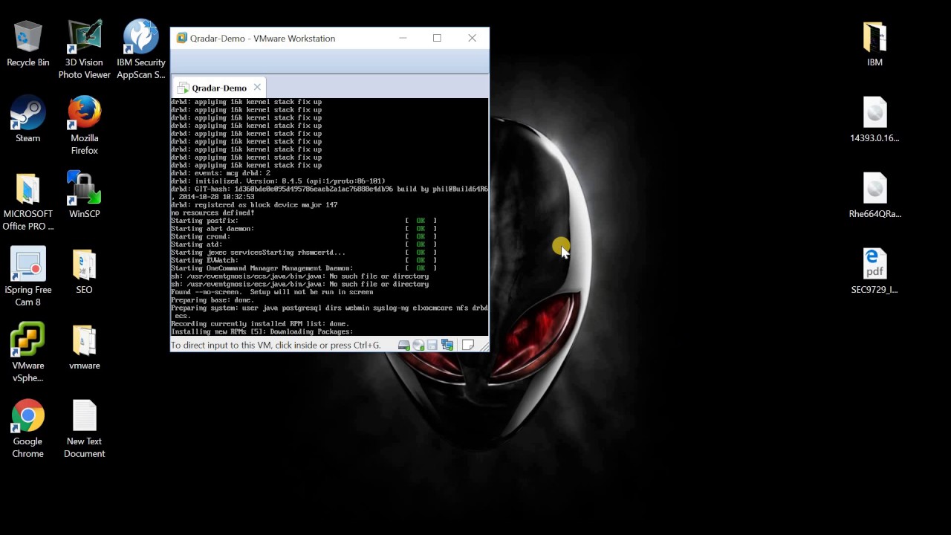This screenshot has width=951, height=535.
Task: Select the Google Chrome shortcut
Action: [27, 429]
